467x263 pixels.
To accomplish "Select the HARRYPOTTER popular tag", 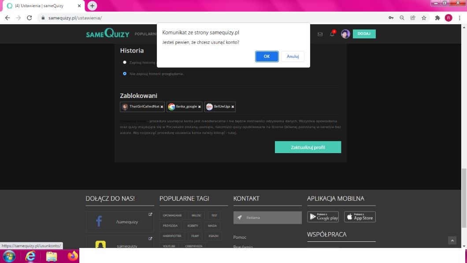I will click(x=172, y=236).
